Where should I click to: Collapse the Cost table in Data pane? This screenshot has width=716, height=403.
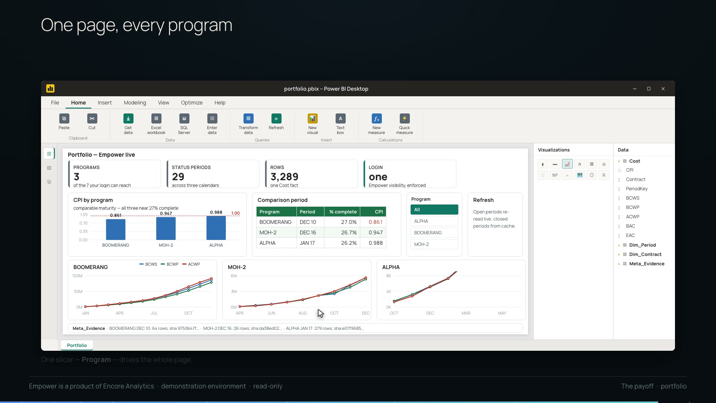(x=619, y=161)
